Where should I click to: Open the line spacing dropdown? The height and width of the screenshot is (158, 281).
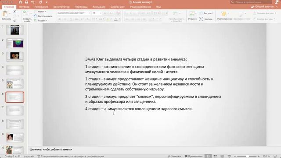tap(156, 13)
